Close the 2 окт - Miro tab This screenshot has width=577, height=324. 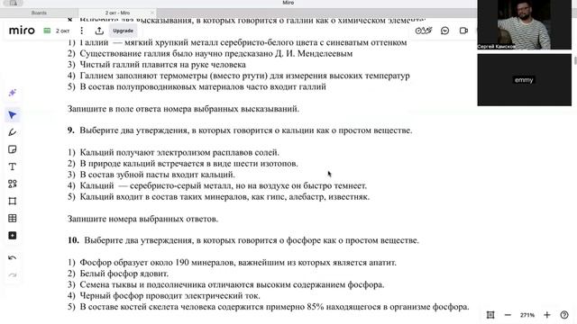152,13
